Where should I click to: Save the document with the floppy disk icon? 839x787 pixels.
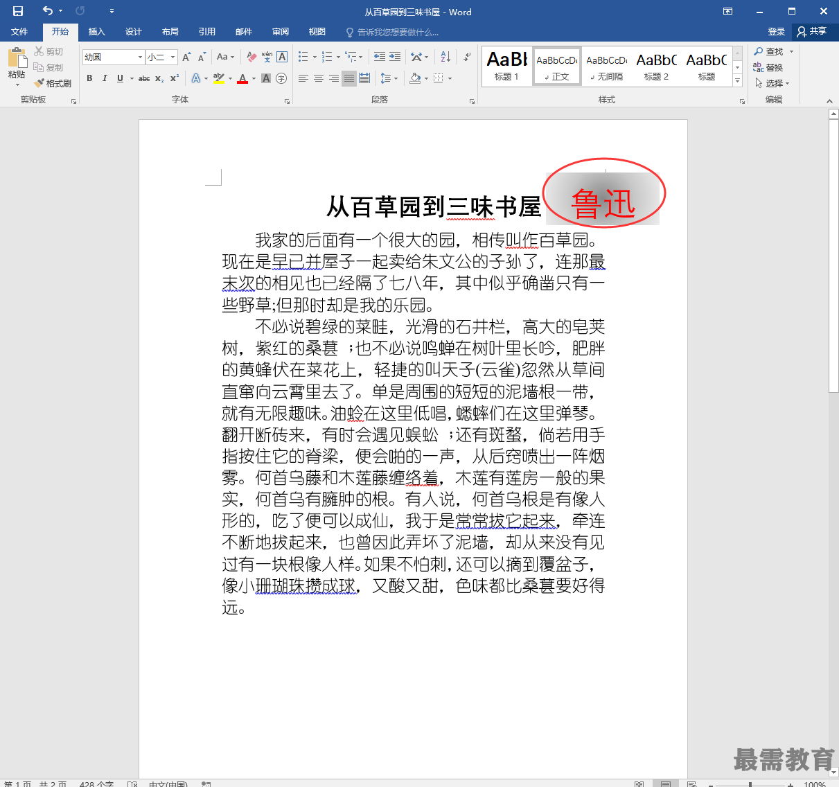(x=18, y=11)
